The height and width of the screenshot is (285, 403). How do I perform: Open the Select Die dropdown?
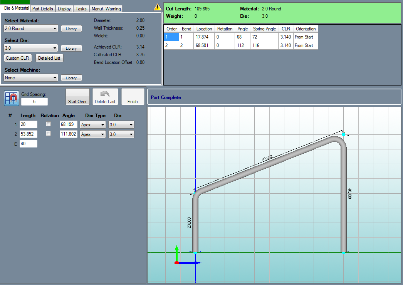pyautogui.click(x=30, y=48)
